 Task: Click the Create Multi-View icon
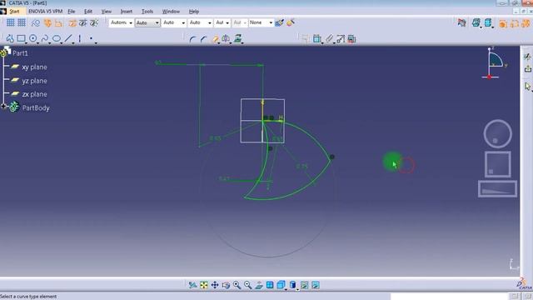point(270,285)
